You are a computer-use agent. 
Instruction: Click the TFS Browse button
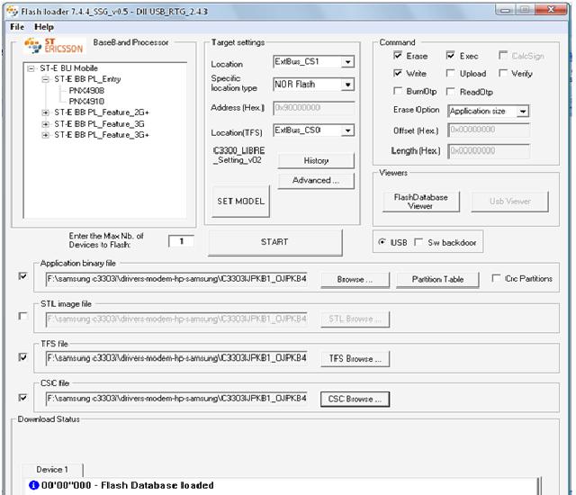[x=355, y=359]
